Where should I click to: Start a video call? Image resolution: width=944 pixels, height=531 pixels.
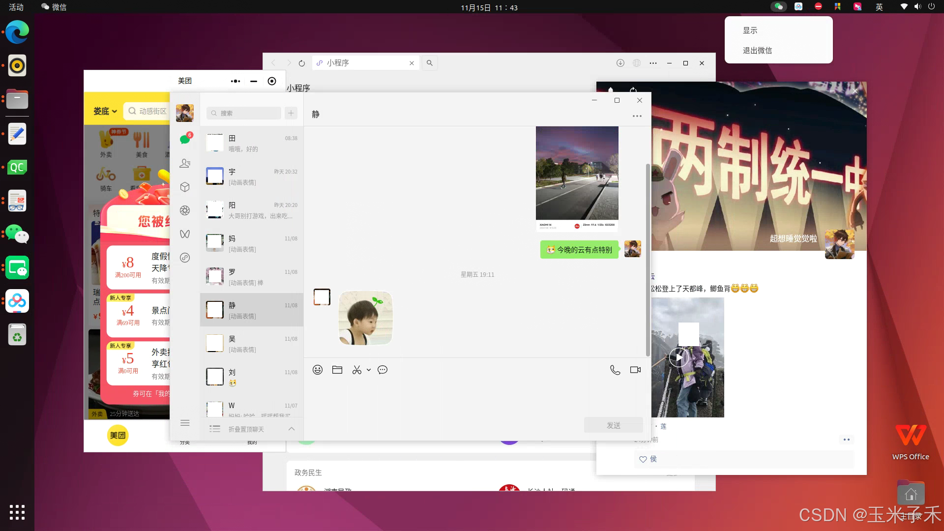635,370
